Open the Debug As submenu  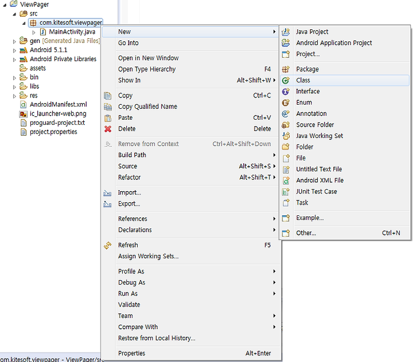click(191, 282)
